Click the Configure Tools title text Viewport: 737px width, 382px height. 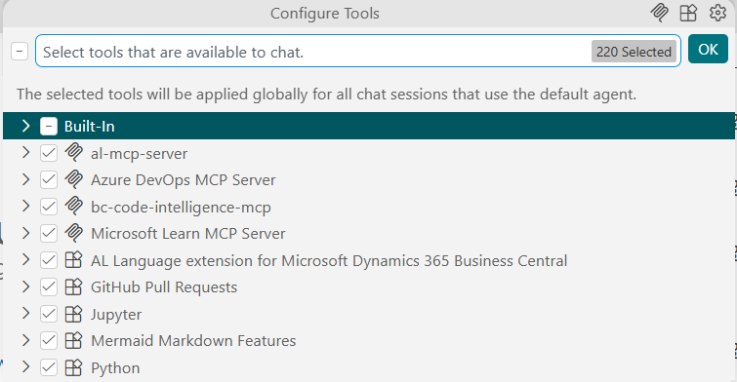325,14
